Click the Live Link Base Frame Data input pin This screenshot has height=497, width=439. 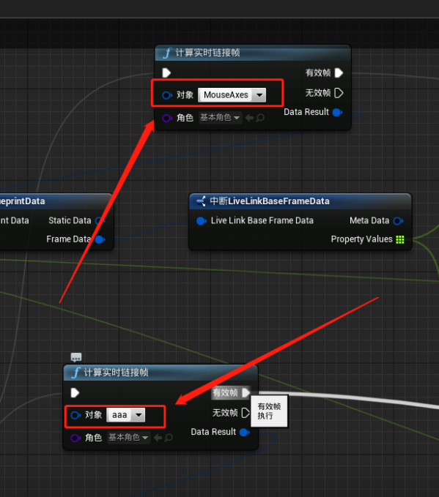(x=202, y=220)
